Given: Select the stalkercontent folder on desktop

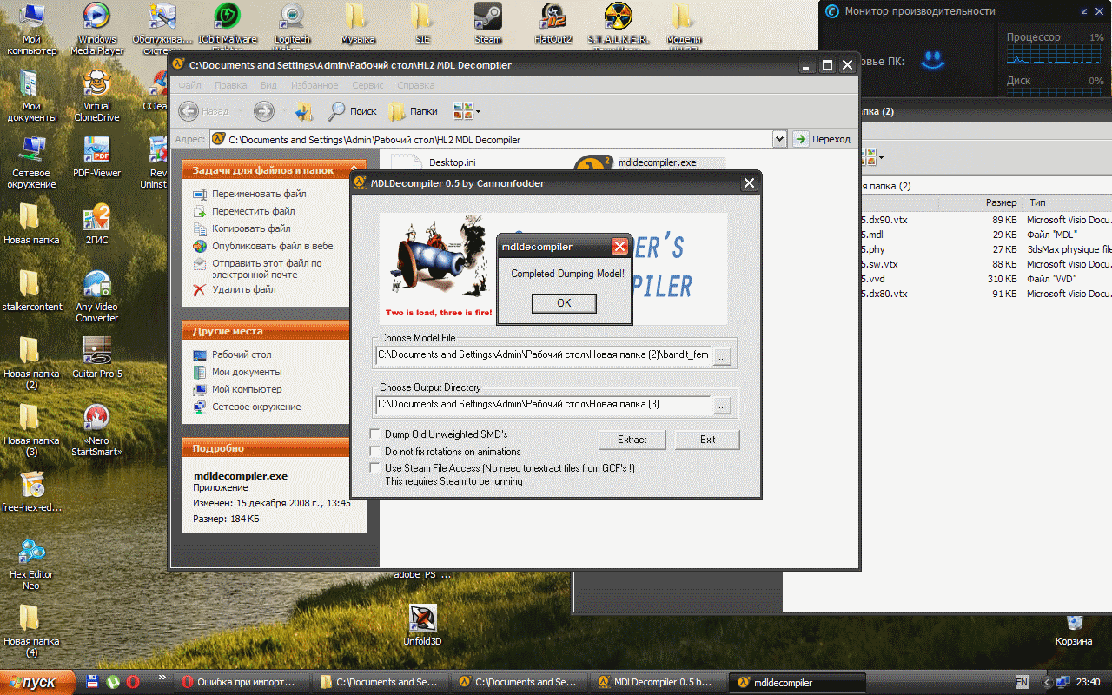Looking at the screenshot, I should (31, 290).
